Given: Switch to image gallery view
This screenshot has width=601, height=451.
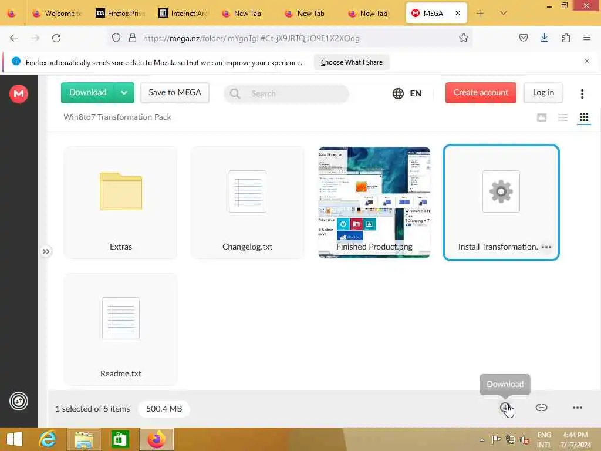Looking at the screenshot, I should [542, 117].
